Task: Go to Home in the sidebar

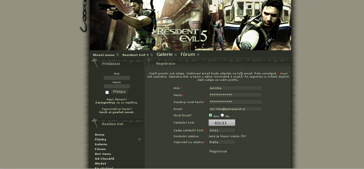Action: coord(100,135)
